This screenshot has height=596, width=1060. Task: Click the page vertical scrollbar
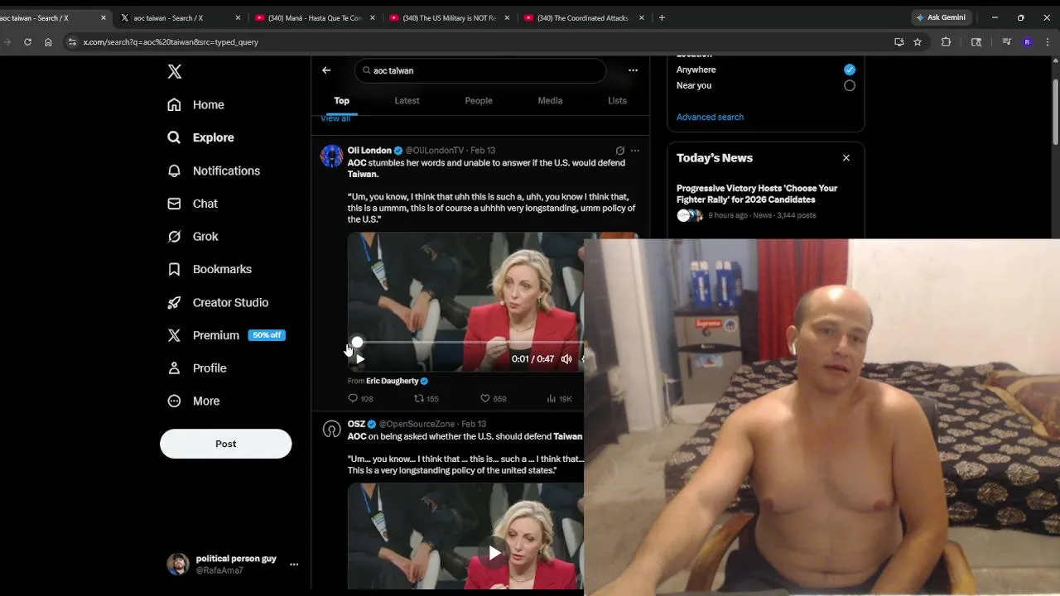pos(1056,112)
